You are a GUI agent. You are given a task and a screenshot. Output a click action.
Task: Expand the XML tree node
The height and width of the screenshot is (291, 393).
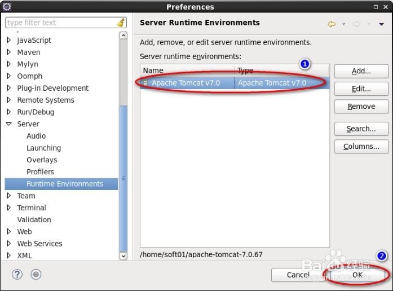tap(9, 255)
